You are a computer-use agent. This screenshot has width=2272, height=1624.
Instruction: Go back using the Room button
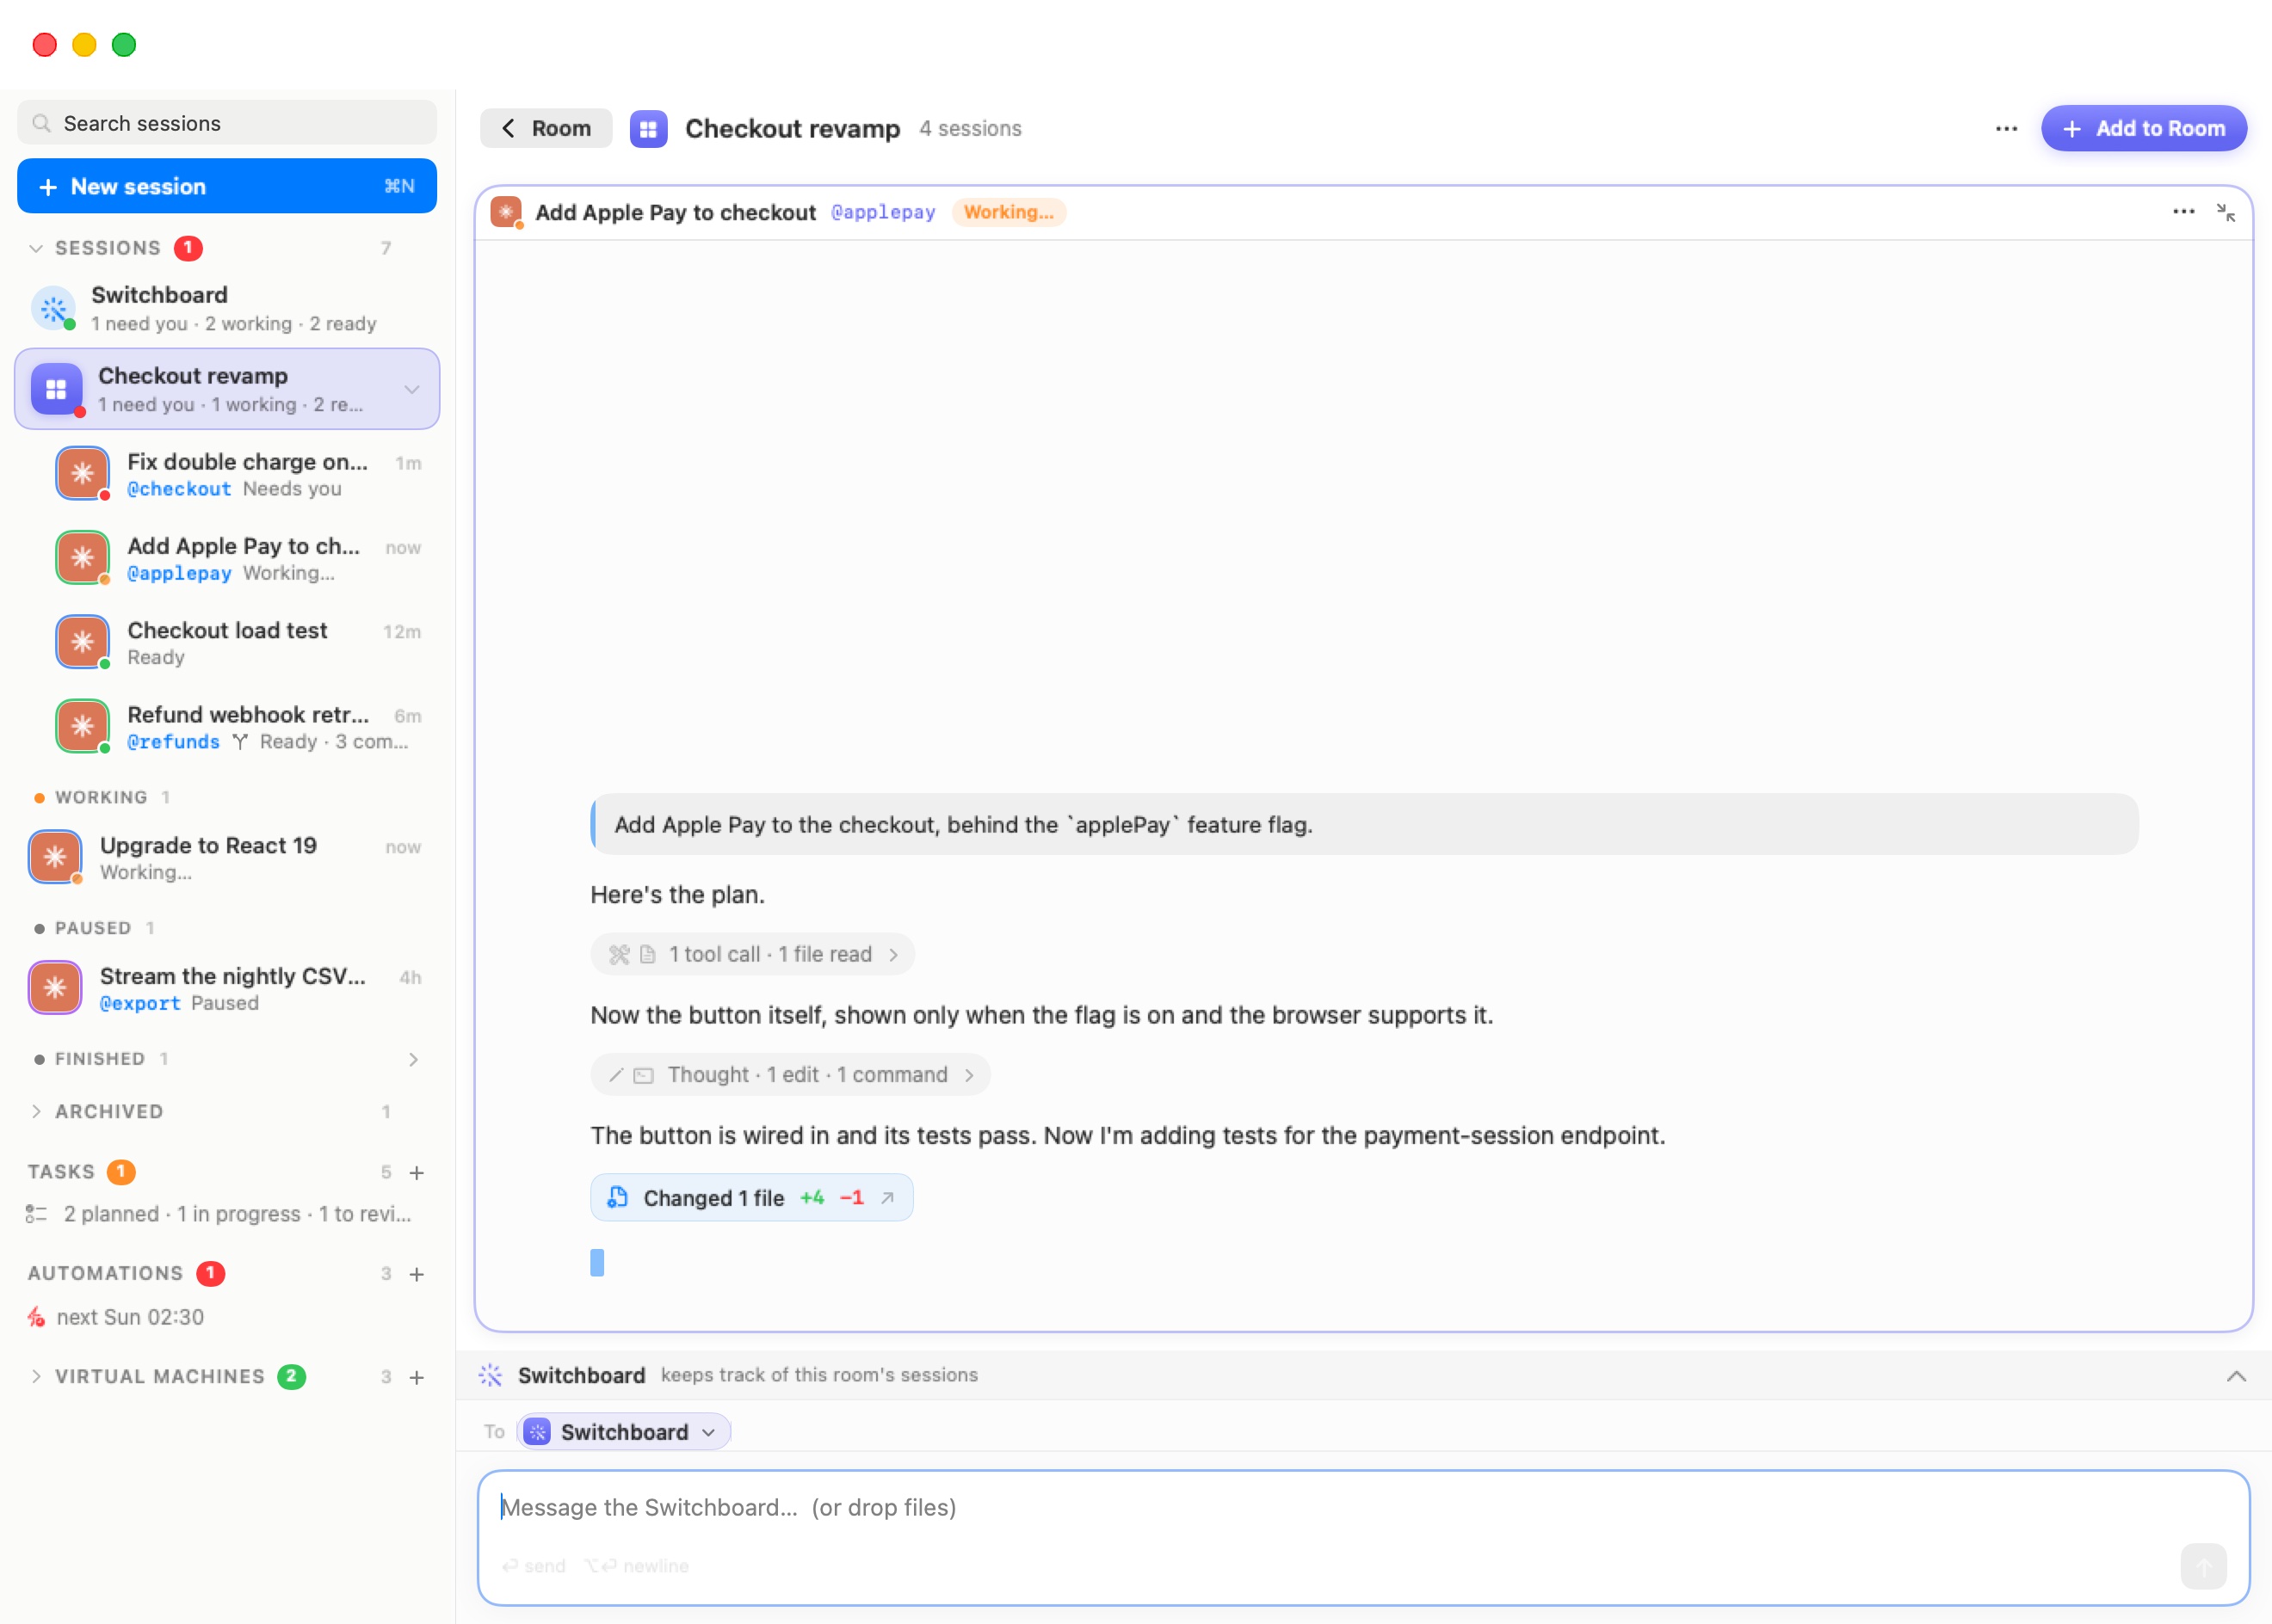546,129
